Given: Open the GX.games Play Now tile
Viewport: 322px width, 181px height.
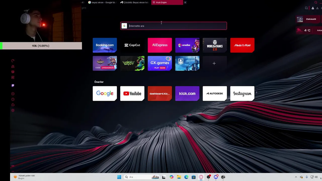Looking at the screenshot, I should pos(160,63).
